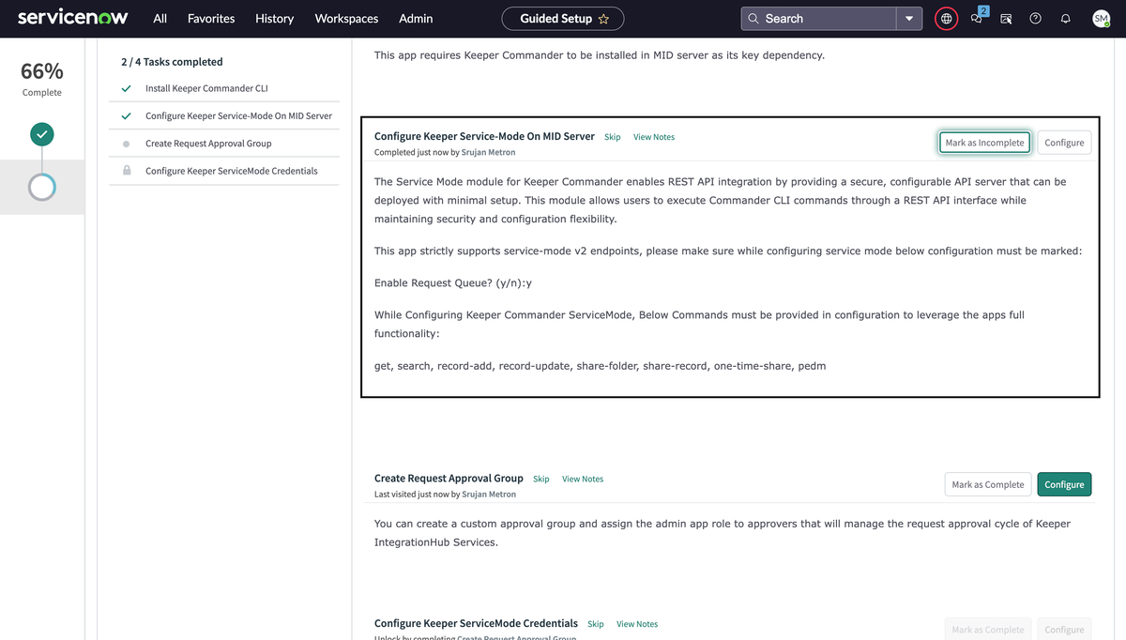Click Configure for Create Request Approval Group
This screenshot has height=640, width=1126.
click(1064, 484)
